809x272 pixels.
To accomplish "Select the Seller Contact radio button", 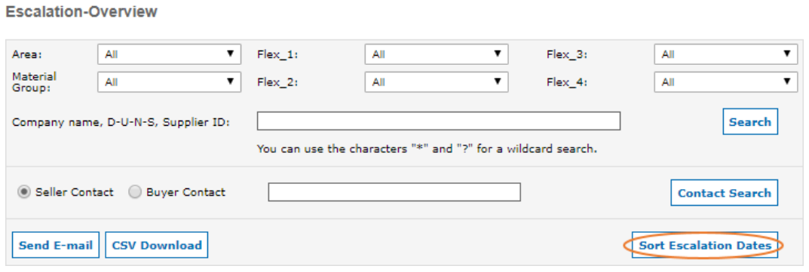I will [23, 192].
